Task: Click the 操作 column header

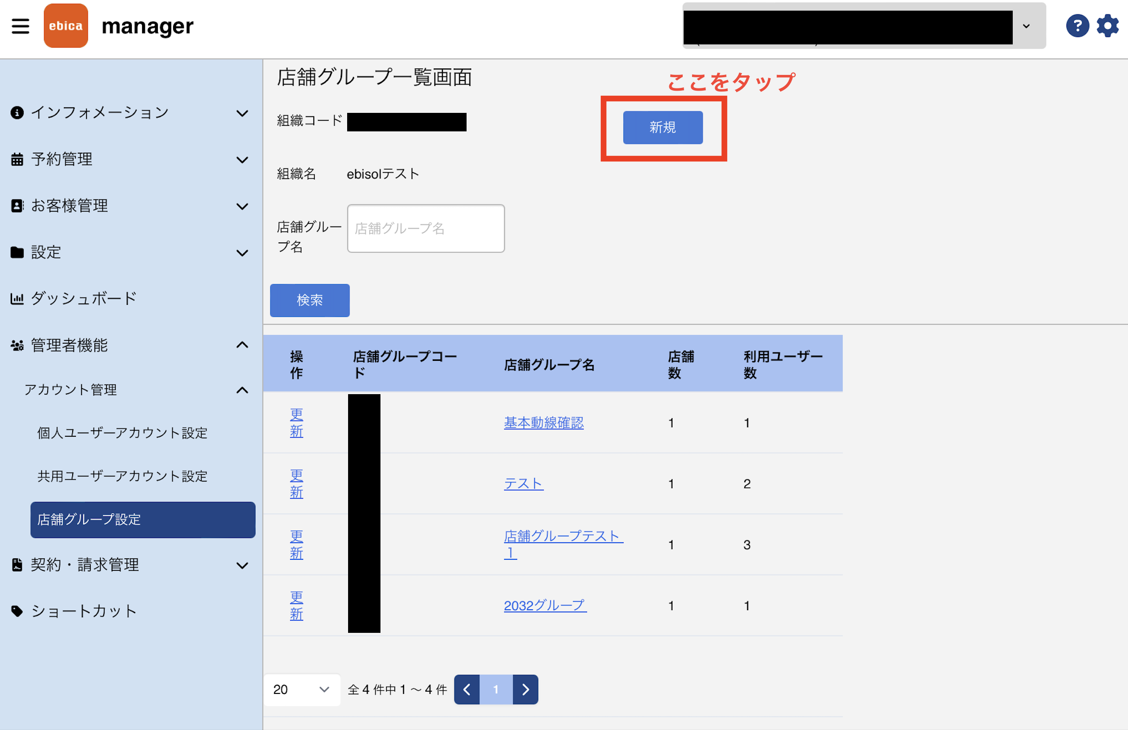Action: (x=297, y=365)
